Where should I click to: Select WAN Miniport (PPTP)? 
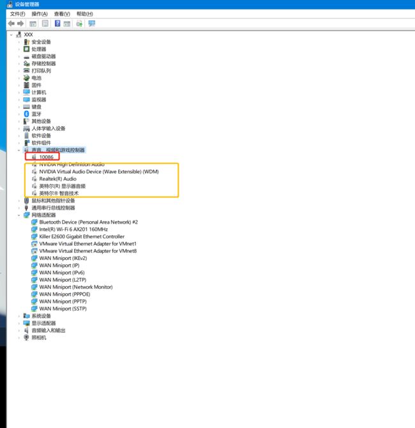(63, 302)
